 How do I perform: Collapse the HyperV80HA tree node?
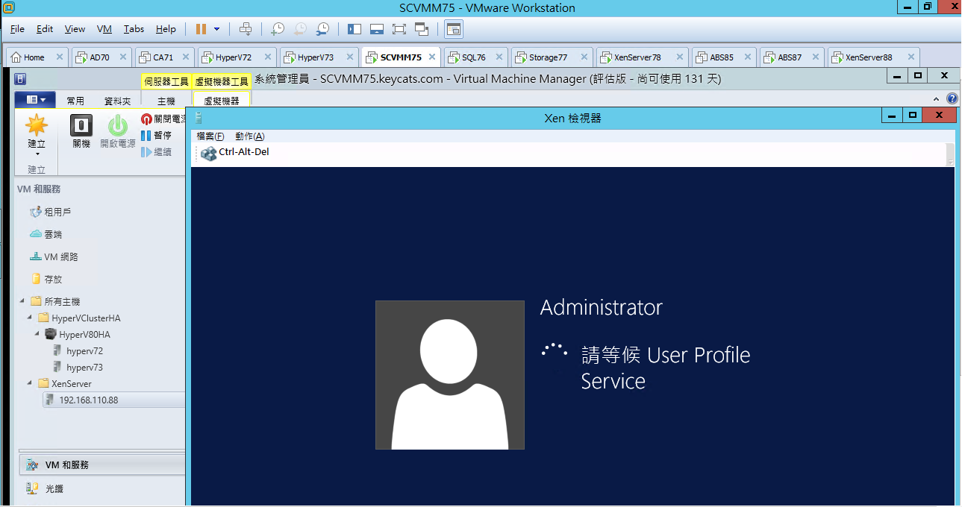[38, 334]
